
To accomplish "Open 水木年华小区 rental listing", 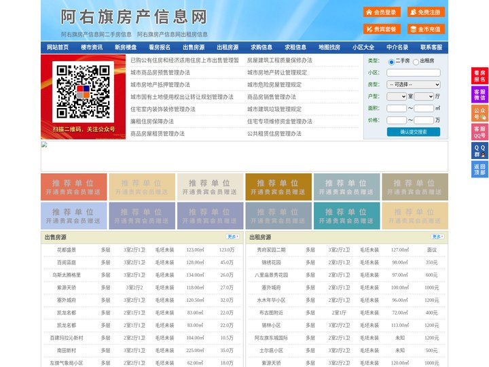I will [271, 300].
